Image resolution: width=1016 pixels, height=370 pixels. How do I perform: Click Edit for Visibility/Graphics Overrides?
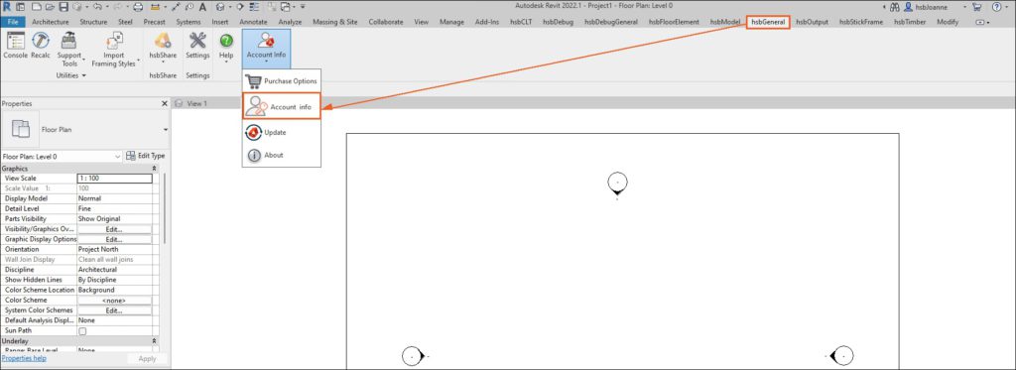(x=114, y=229)
